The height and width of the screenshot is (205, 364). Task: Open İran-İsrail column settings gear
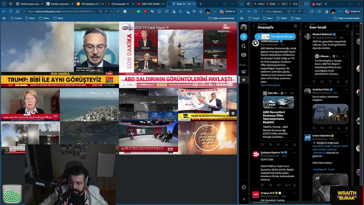(x=347, y=26)
